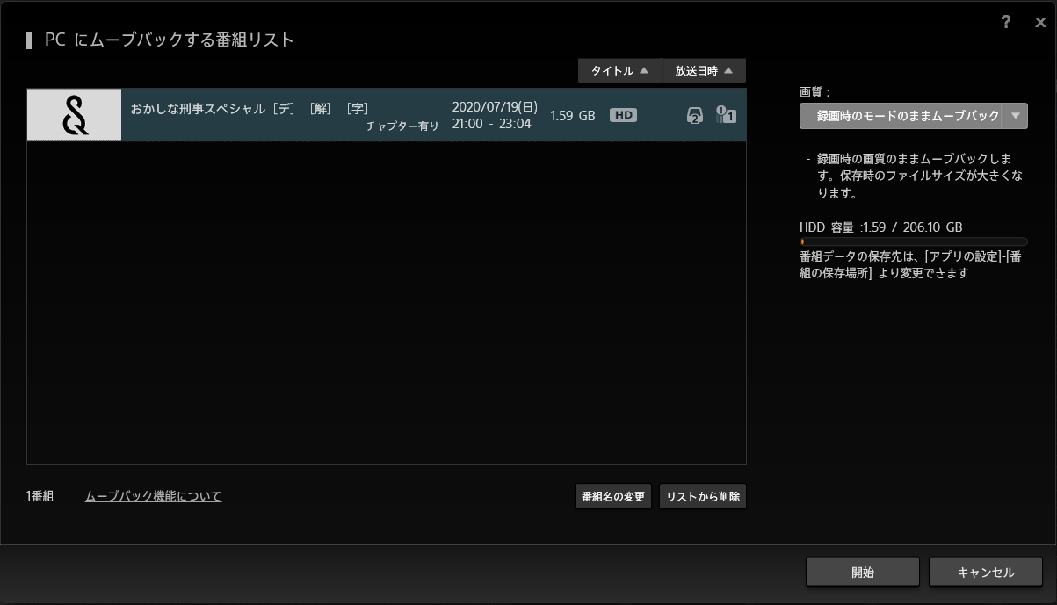Expand the 画質 dropdown arrow
The width and height of the screenshot is (1057, 605).
click(1016, 116)
